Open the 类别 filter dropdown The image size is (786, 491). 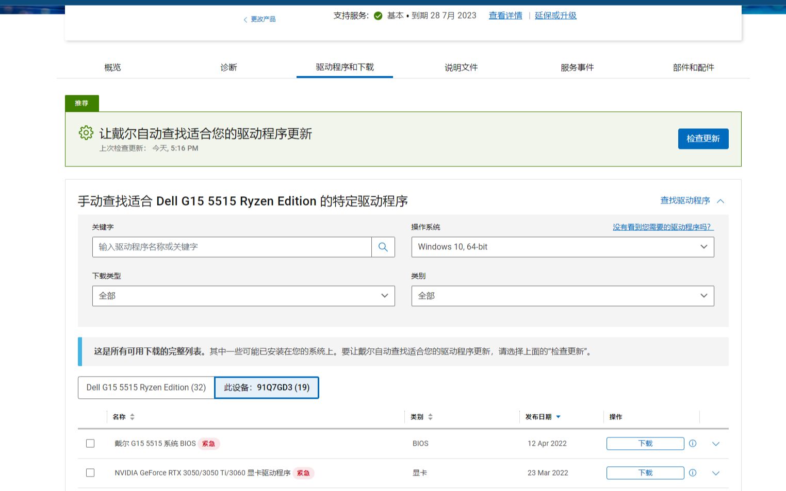(x=563, y=296)
